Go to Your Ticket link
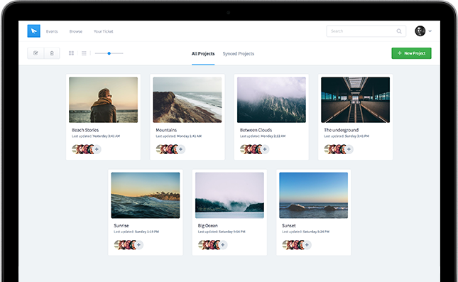458x282 pixels. [104, 31]
